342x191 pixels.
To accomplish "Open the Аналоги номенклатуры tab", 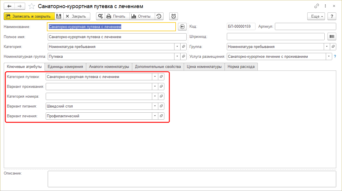I will [109, 67].
